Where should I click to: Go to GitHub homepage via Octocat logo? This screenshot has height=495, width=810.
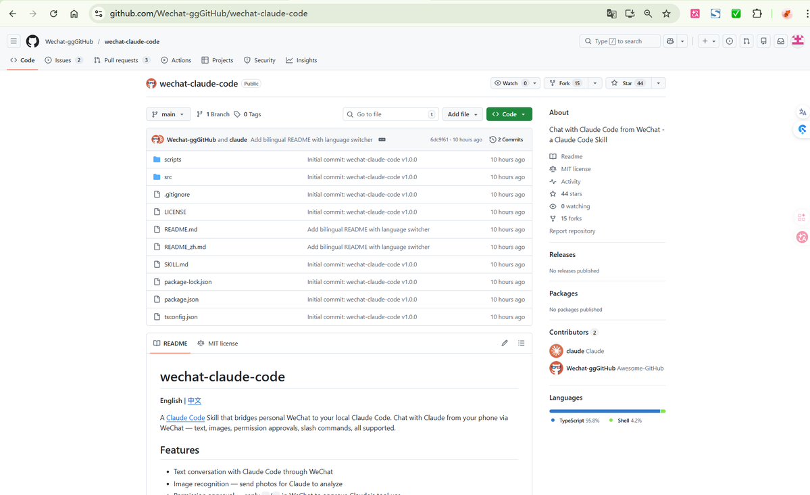point(32,41)
